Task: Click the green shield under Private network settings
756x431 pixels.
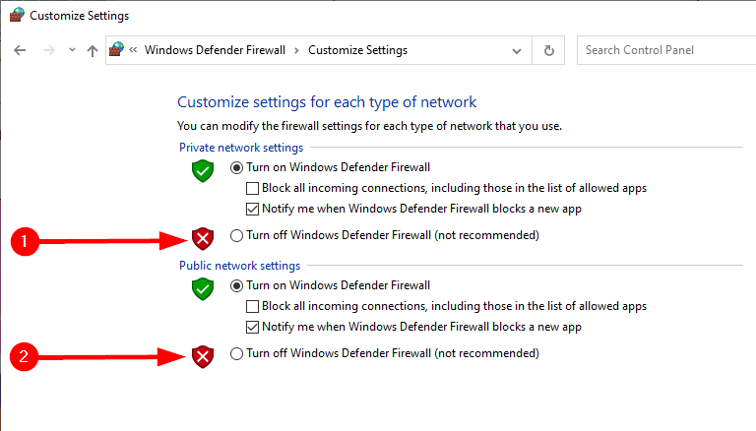Action: pyautogui.click(x=203, y=171)
